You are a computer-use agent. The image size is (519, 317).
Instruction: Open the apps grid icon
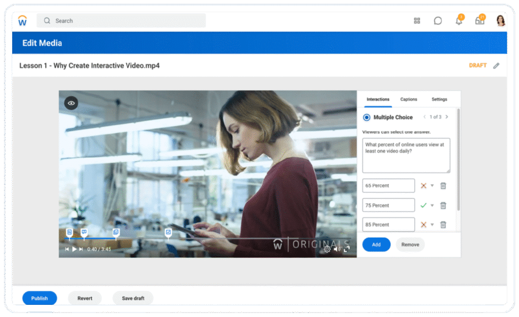point(417,21)
